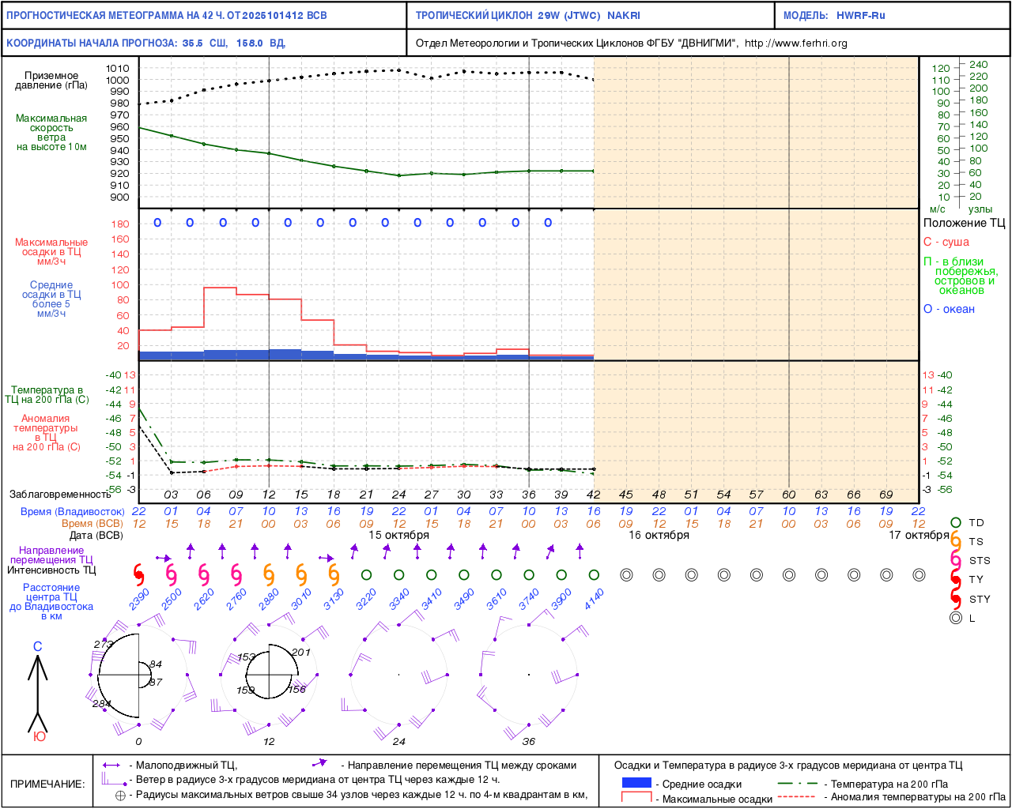Click the blue Средние осадки swatch
This screenshot has height=809, width=1012.
[x=636, y=783]
